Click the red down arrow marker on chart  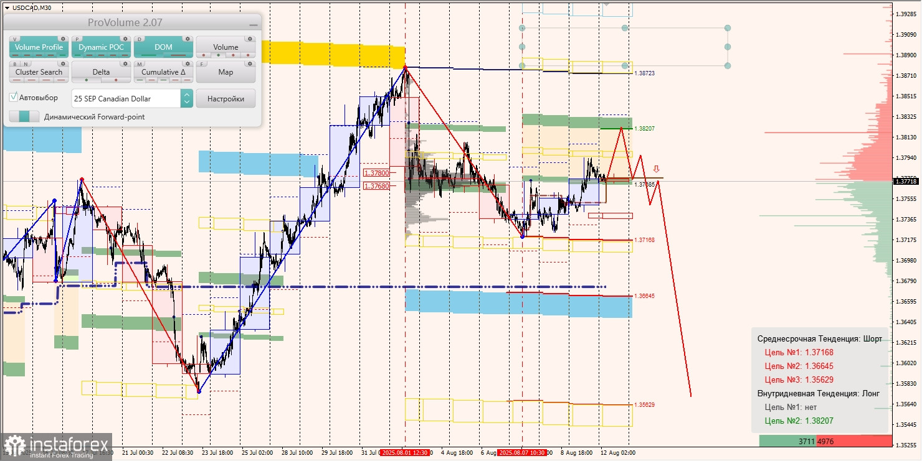pos(656,169)
